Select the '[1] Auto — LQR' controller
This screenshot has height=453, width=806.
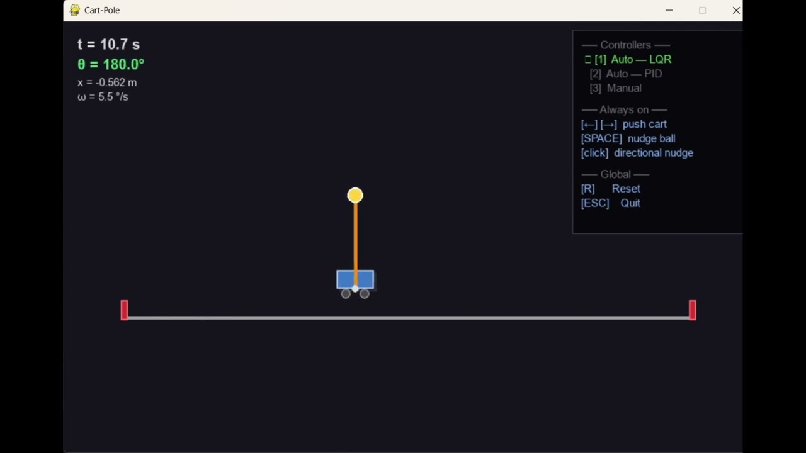628,59
